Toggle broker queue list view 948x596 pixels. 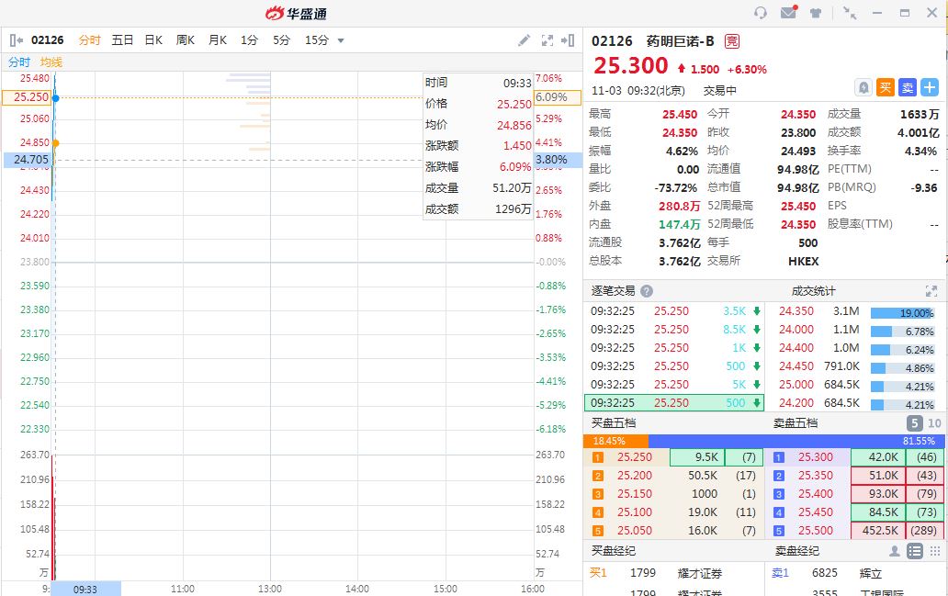tap(914, 551)
